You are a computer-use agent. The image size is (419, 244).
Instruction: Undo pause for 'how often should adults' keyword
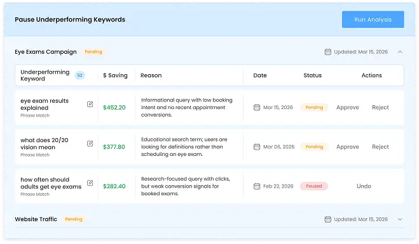[364, 186]
